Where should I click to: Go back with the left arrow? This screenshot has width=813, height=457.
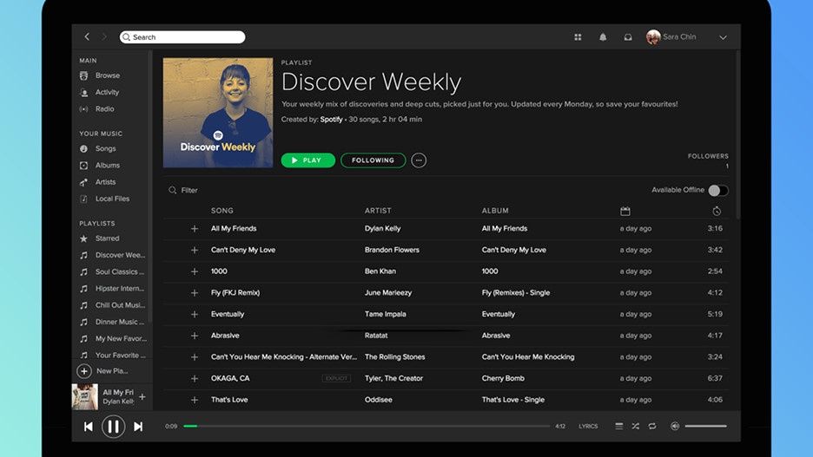pos(87,36)
